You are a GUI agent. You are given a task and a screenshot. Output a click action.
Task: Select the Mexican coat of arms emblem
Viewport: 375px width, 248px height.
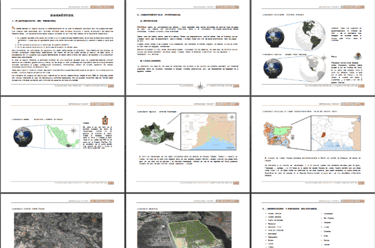(x=358, y=56)
